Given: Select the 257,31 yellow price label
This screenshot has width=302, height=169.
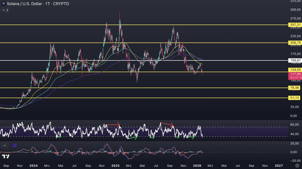Looking at the screenshot, I should tap(294, 25).
